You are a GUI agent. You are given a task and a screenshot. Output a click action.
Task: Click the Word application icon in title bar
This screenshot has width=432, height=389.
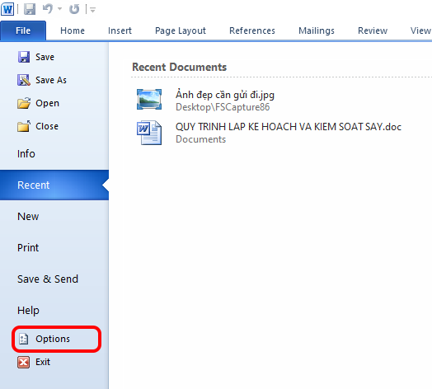tap(7, 9)
